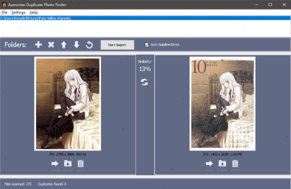Click the right calendar preview thumbnail
Image resolution: width=291 pixels, height=189 pixels.
pos(222,104)
